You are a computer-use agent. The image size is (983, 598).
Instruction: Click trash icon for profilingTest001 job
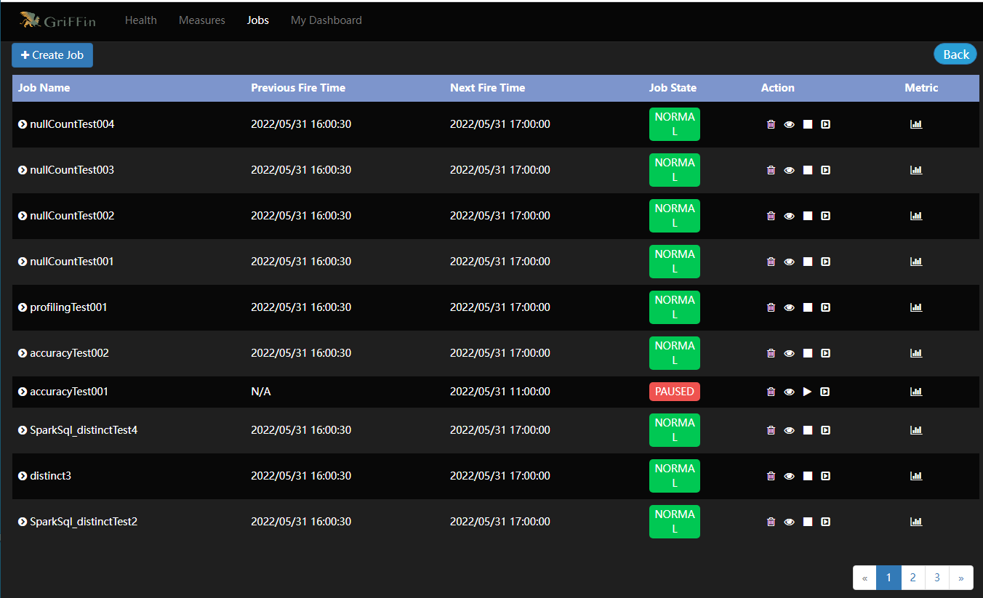point(771,307)
